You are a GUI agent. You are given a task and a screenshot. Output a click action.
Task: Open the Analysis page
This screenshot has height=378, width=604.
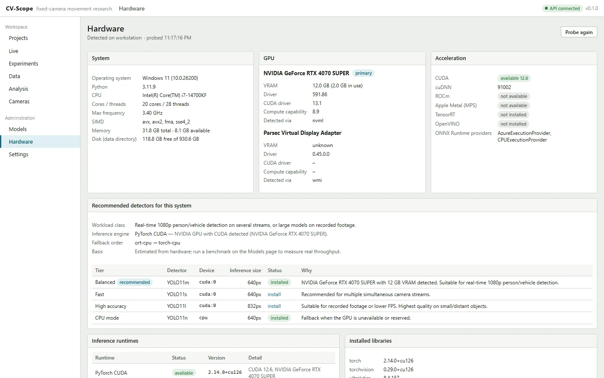pyautogui.click(x=40, y=89)
